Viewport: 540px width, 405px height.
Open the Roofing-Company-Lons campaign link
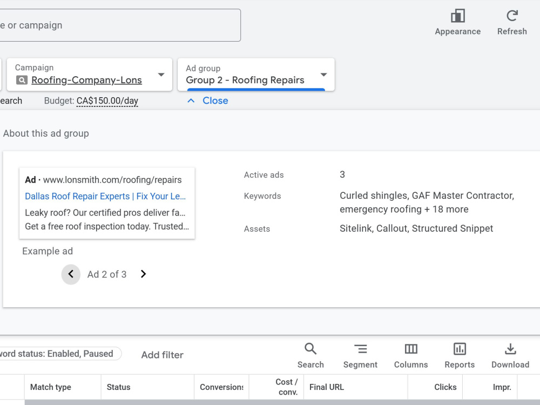click(86, 80)
